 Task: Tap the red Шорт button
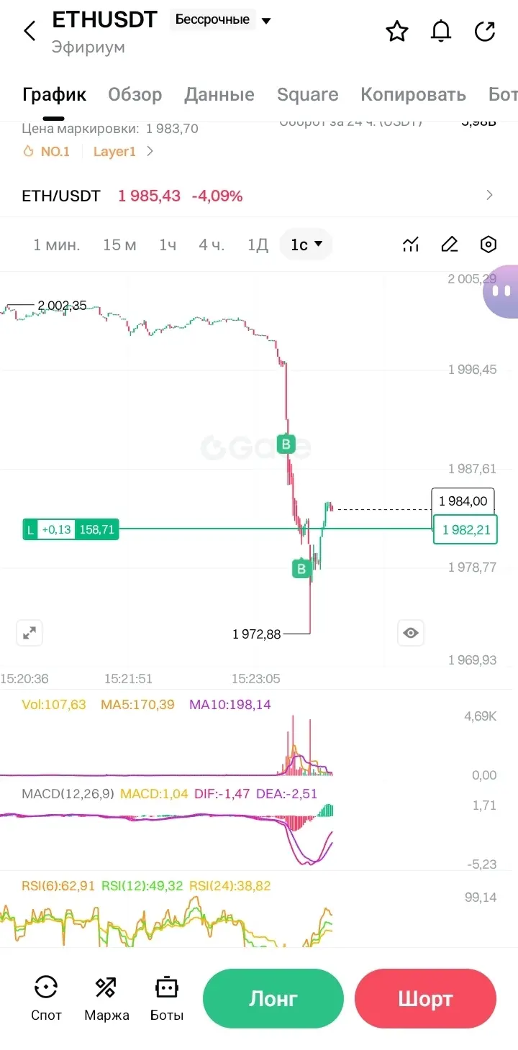pos(425,998)
